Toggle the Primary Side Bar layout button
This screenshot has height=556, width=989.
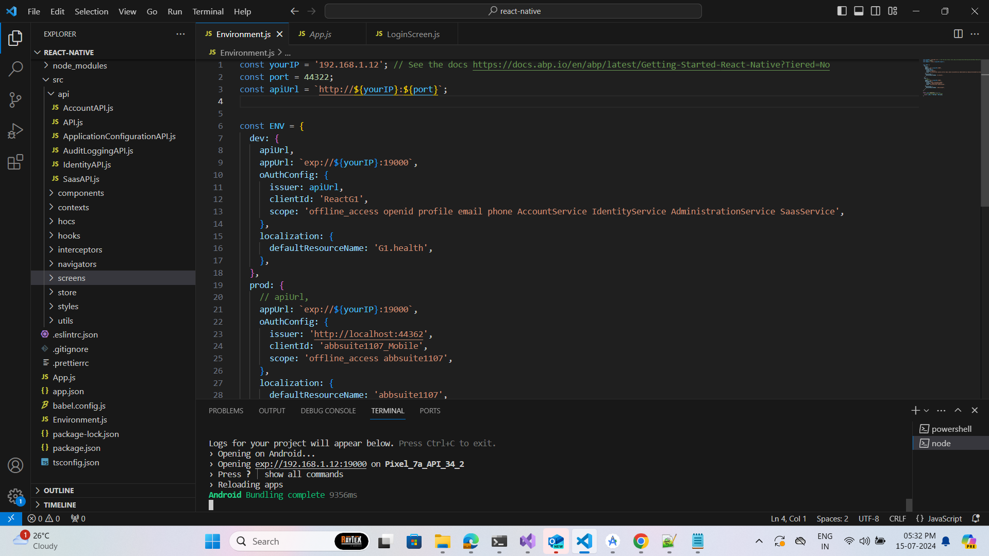tap(842, 11)
